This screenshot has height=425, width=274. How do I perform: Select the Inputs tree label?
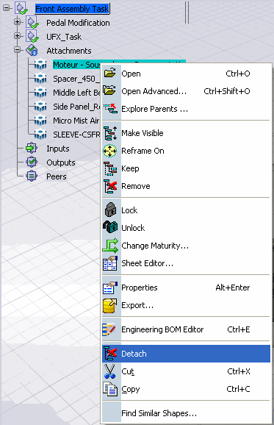(x=58, y=149)
